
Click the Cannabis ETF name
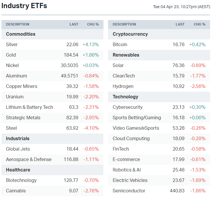(16, 191)
